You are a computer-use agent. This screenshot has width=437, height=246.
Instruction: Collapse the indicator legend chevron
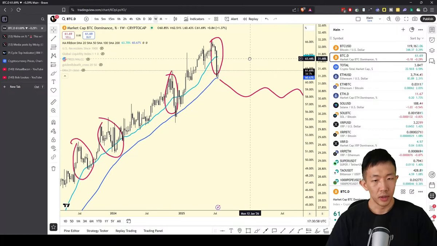(65, 76)
